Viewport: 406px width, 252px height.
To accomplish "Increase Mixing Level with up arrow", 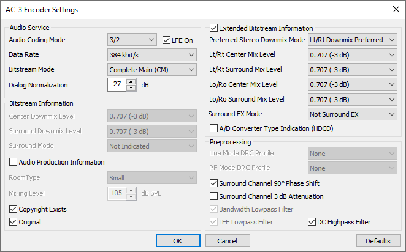I will click(x=131, y=191).
